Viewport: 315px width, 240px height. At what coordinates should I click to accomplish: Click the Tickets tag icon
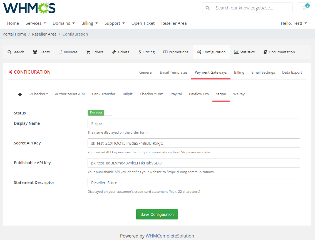pos(114,52)
